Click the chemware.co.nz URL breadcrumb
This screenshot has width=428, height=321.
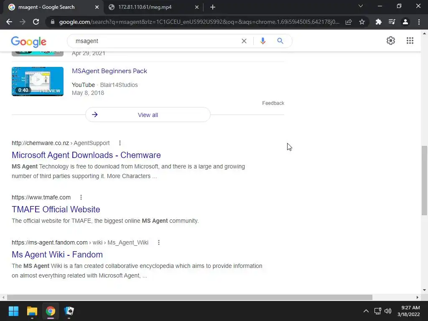click(x=61, y=143)
